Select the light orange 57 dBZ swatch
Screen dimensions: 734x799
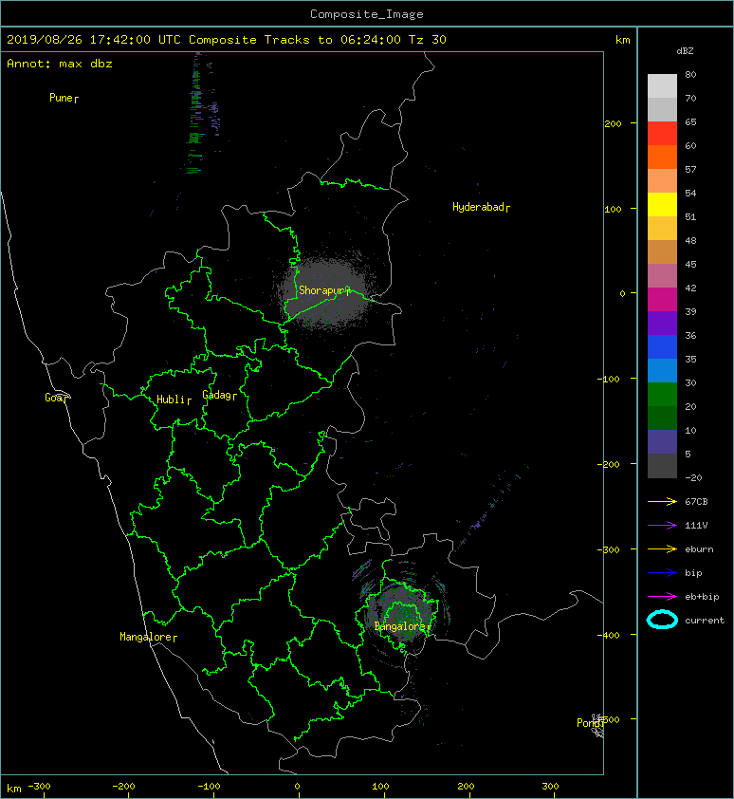(x=662, y=180)
